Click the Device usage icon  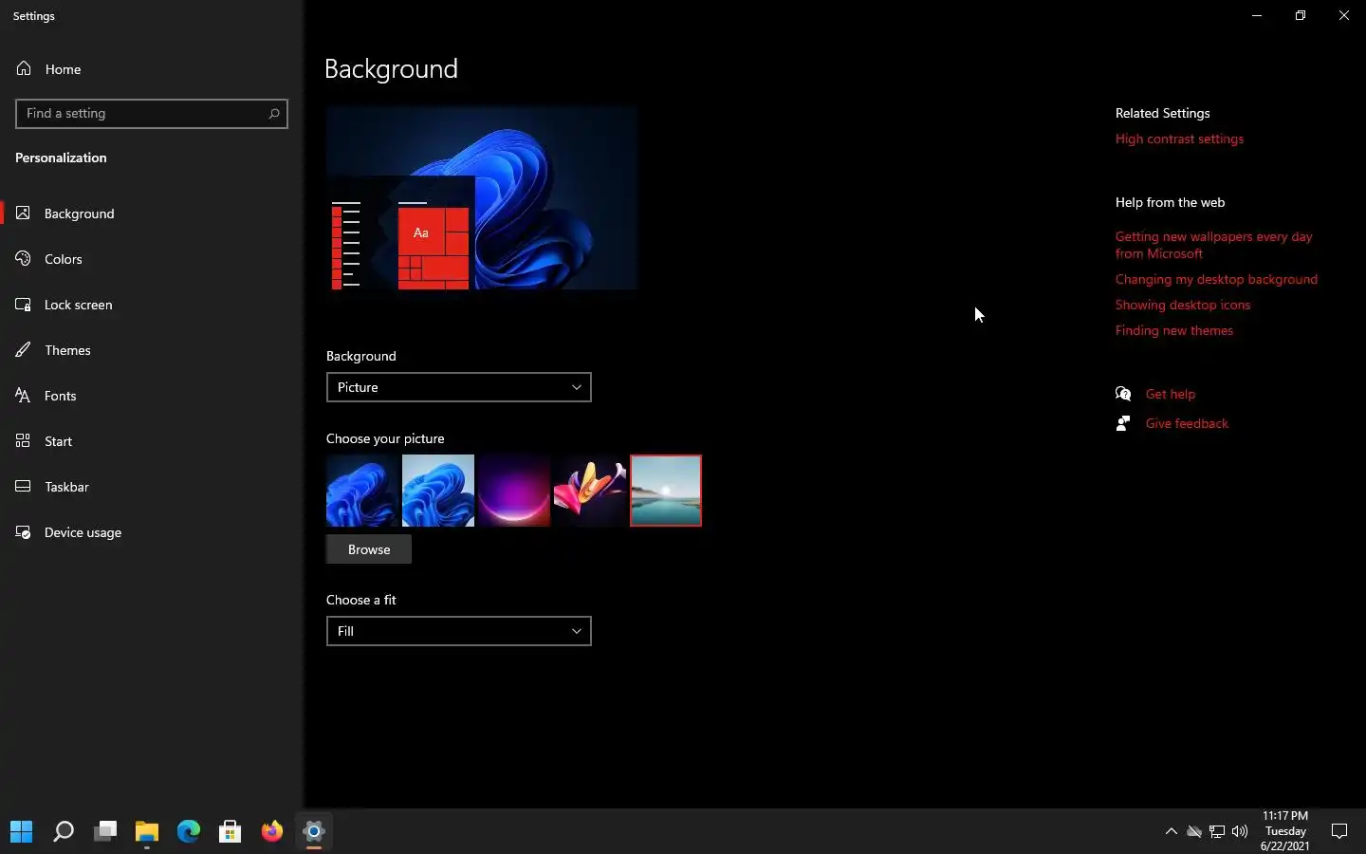(x=24, y=531)
